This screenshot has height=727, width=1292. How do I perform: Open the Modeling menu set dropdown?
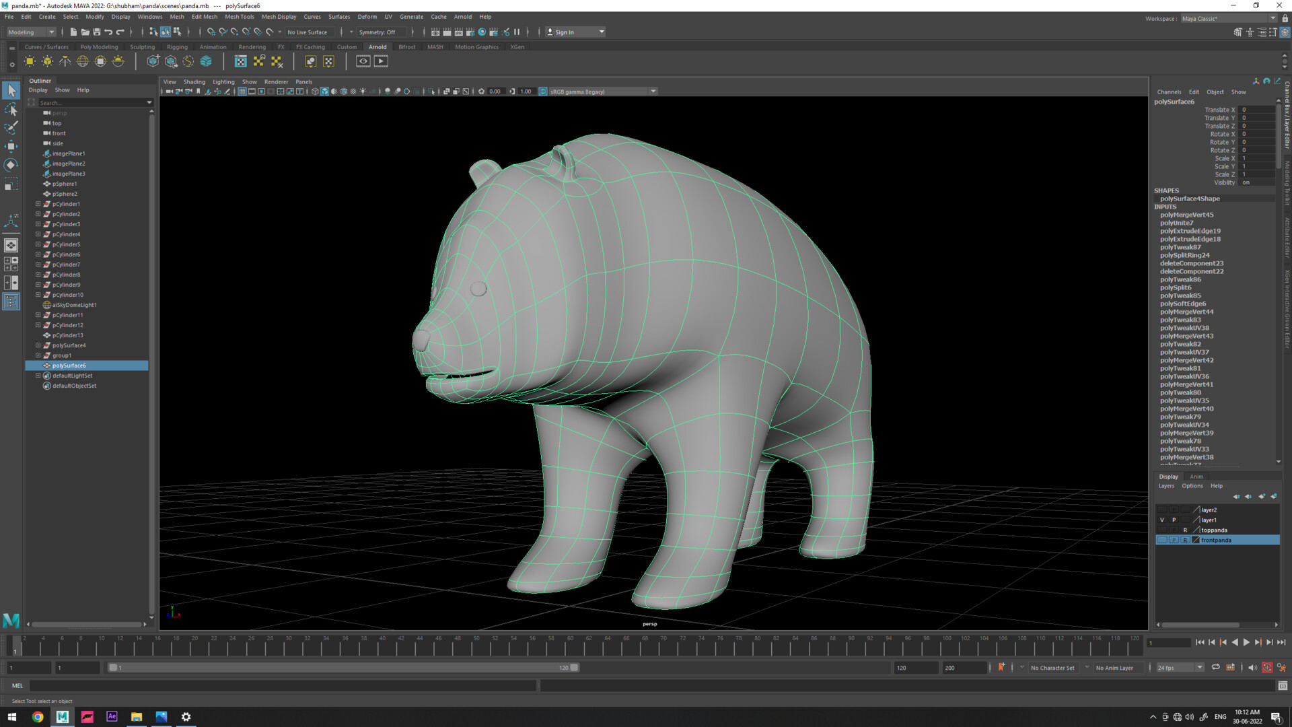pyautogui.click(x=30, y=32)
